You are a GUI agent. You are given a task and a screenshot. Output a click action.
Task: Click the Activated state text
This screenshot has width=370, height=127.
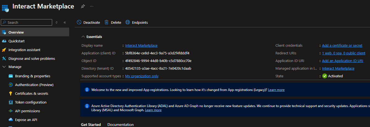(x=335, y=76)
